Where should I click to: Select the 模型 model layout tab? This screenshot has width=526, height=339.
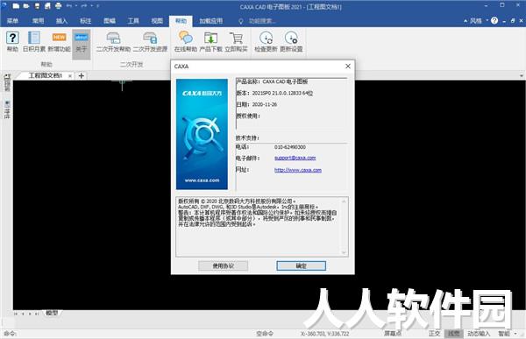click(x=52, y=313)
